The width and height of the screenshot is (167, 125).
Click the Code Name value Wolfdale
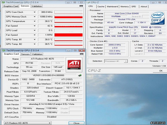[x=116, y=16]
